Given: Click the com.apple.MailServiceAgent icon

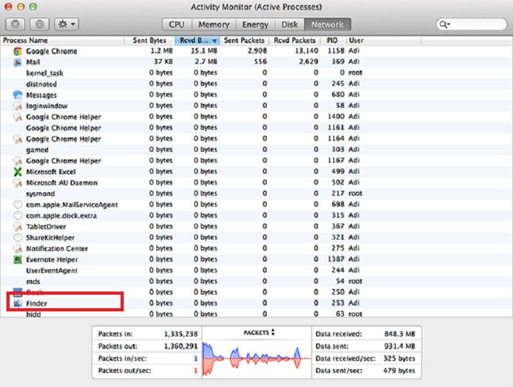Looking at the screenshot, I should [x=18, y=204].
